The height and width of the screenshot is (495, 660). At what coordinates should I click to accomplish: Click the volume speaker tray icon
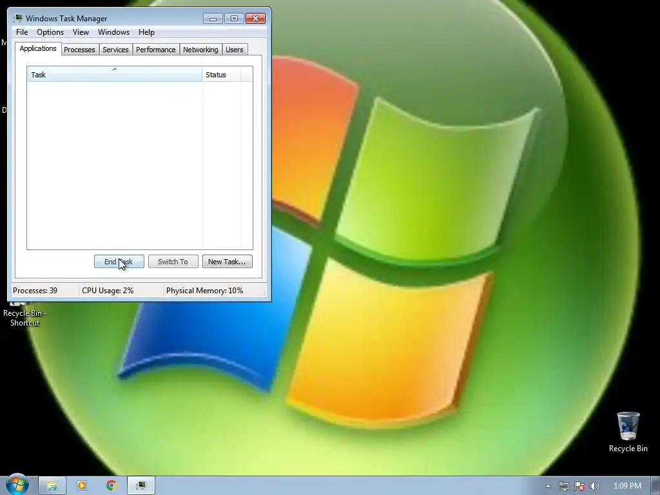click(595, 486)
